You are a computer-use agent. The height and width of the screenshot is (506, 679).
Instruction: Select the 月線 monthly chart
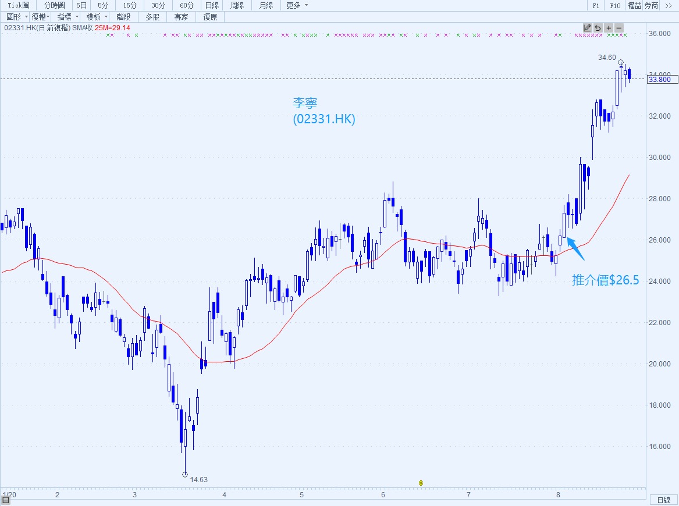coord(266,5)
